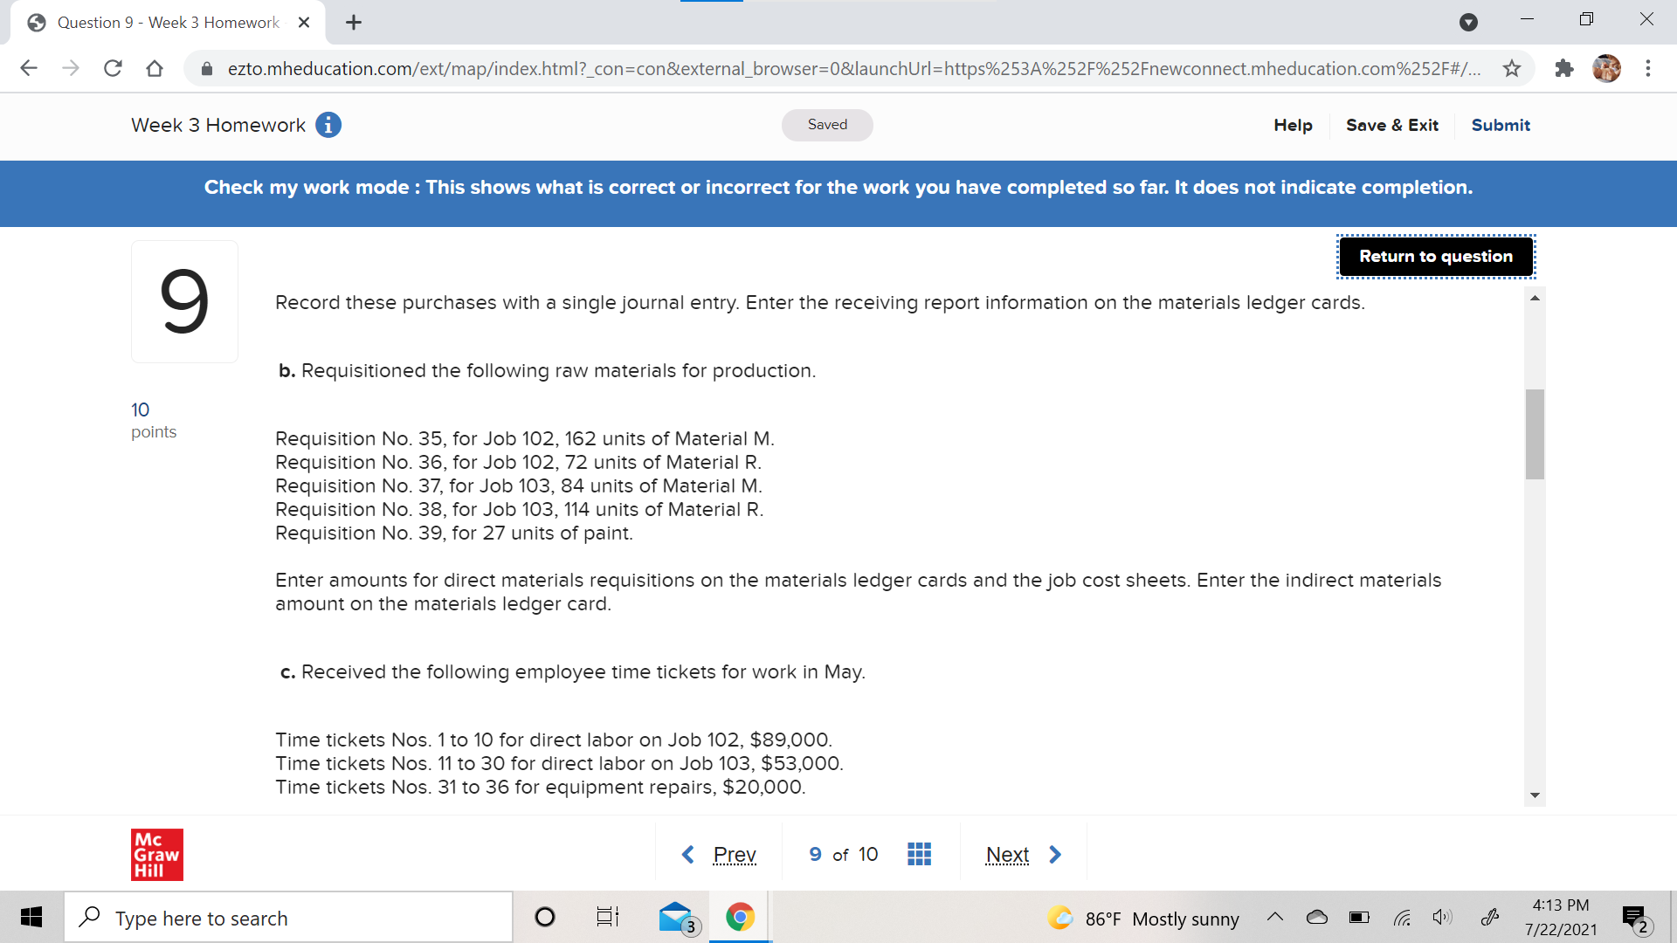Open a new browser tab
The image size is (1677, 943).
(354, 23)
